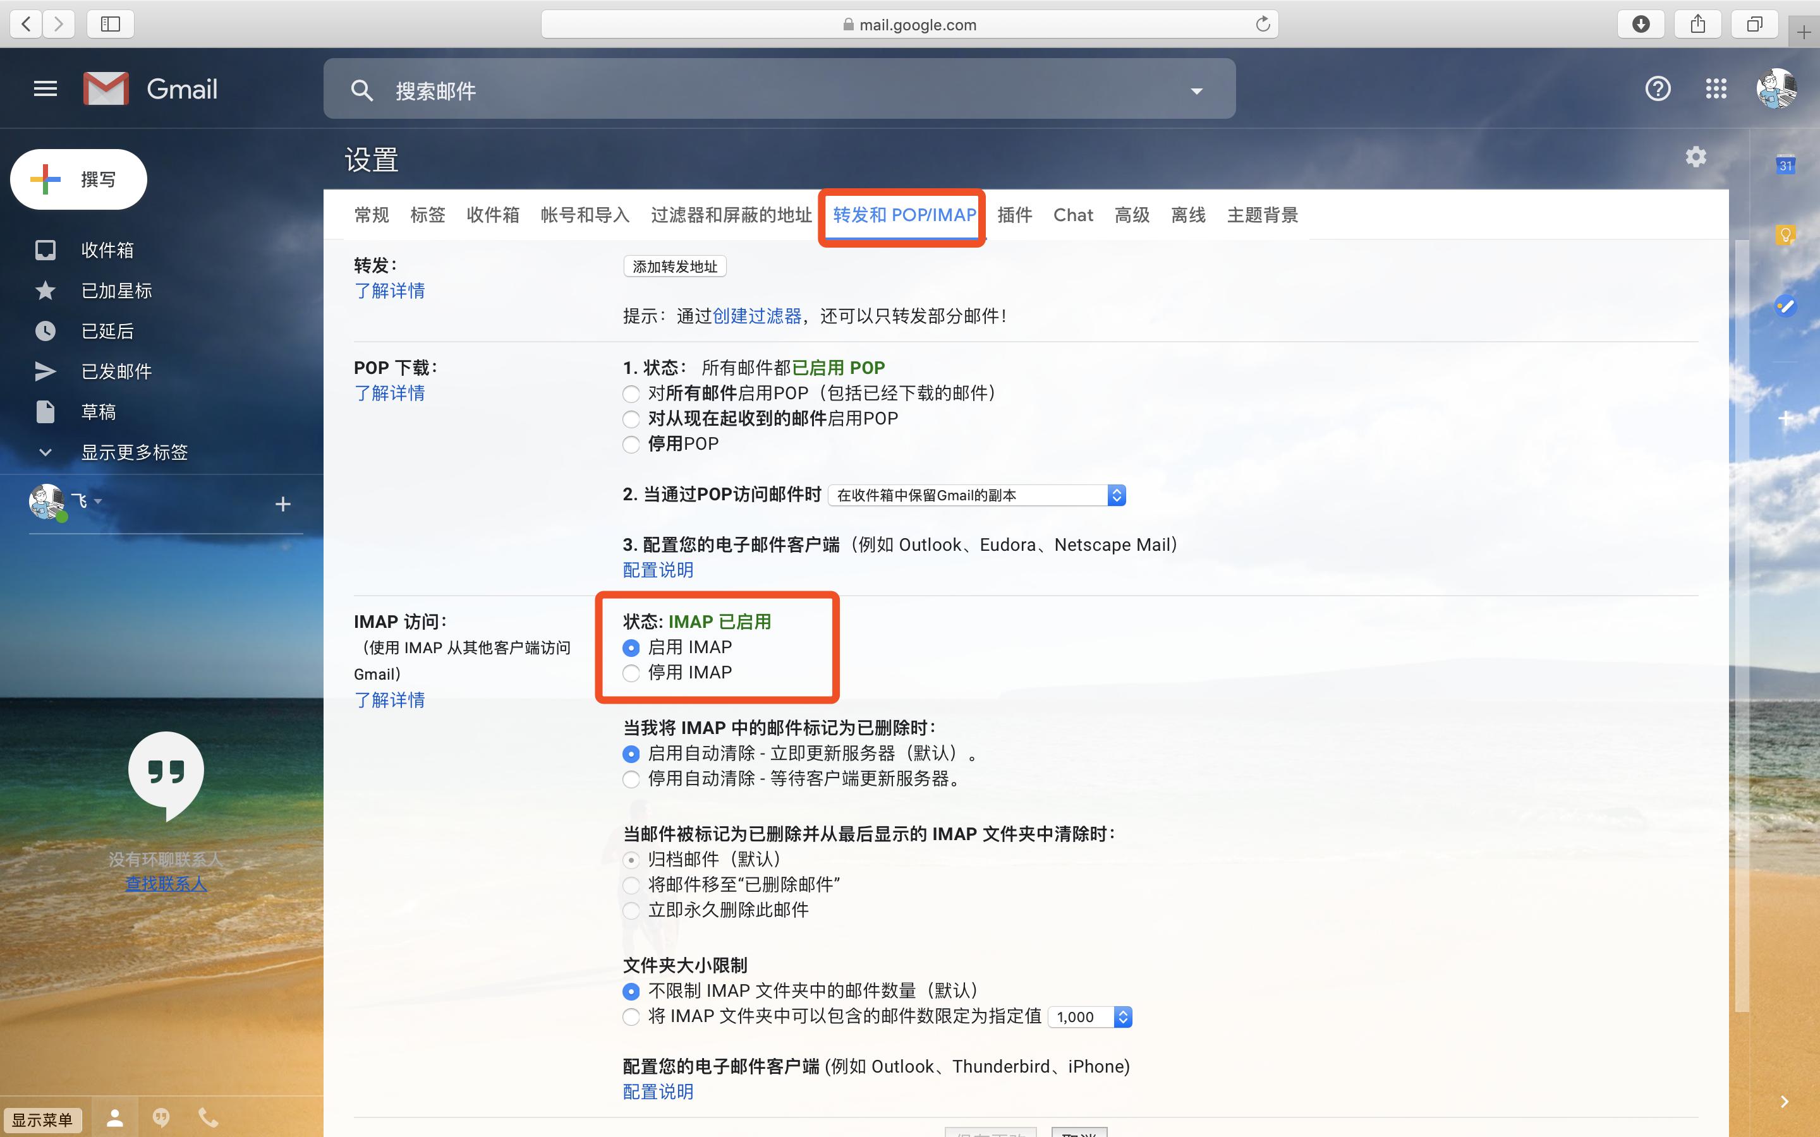This screenshot has width=1820, height=1137.
Task: Switch to the Chat settings tab
Action: click(x=1072, y=215)
